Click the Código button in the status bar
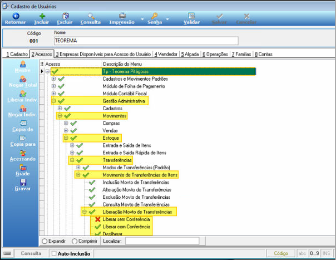336x260 pixels. point(281,253)
